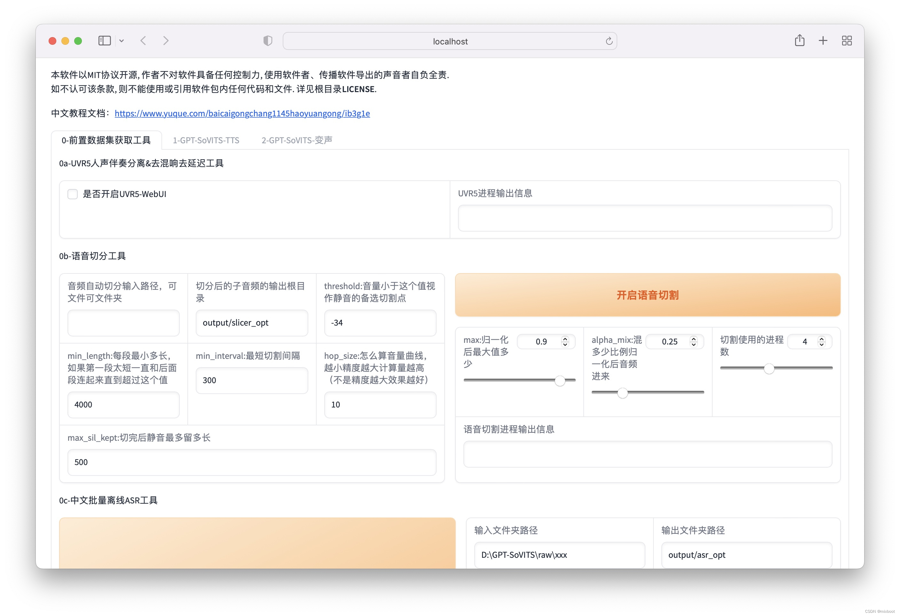Open the yuque tutorial link
Screen dimensions: 900x616
(242, 114)
